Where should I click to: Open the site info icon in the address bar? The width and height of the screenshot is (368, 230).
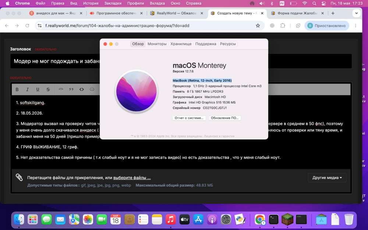pyautogui.click(x=40, y=26)
